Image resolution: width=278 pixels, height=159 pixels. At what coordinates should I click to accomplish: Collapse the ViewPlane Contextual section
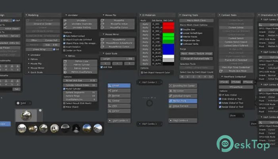coord(222,76)
